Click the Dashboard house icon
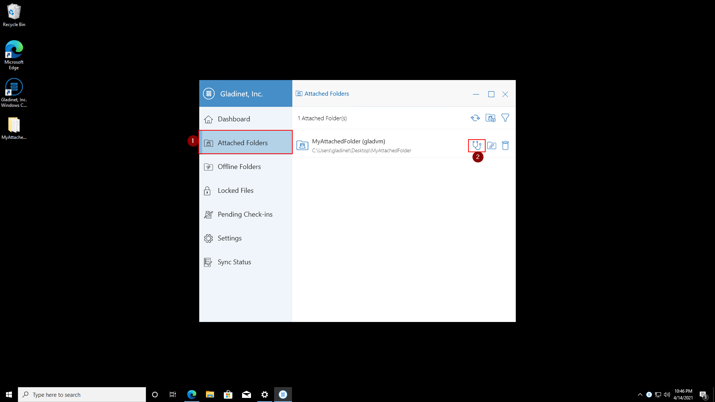The height and width of the screenshot is (402, 715). pyautogui.click(x=209, y=119)
